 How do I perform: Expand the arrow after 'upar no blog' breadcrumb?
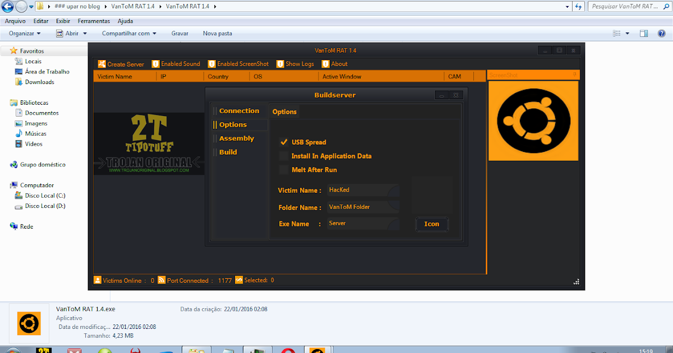[107, 7]
